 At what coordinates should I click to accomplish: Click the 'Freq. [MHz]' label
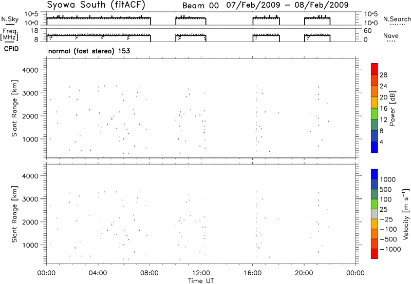click(x=10, y=35)
